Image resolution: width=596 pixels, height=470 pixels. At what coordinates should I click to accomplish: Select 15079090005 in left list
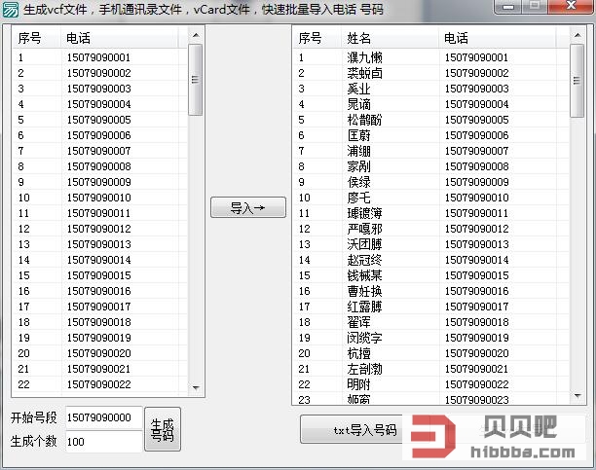tap(98, 120)
